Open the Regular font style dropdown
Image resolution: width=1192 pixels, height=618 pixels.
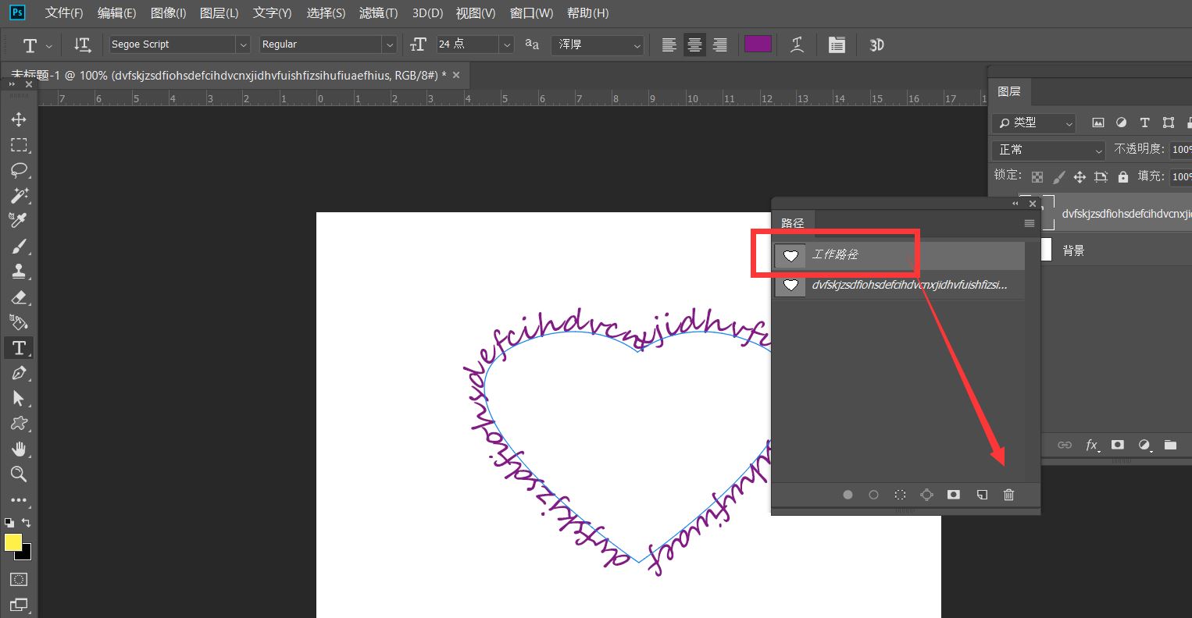(x=390, y=44)
